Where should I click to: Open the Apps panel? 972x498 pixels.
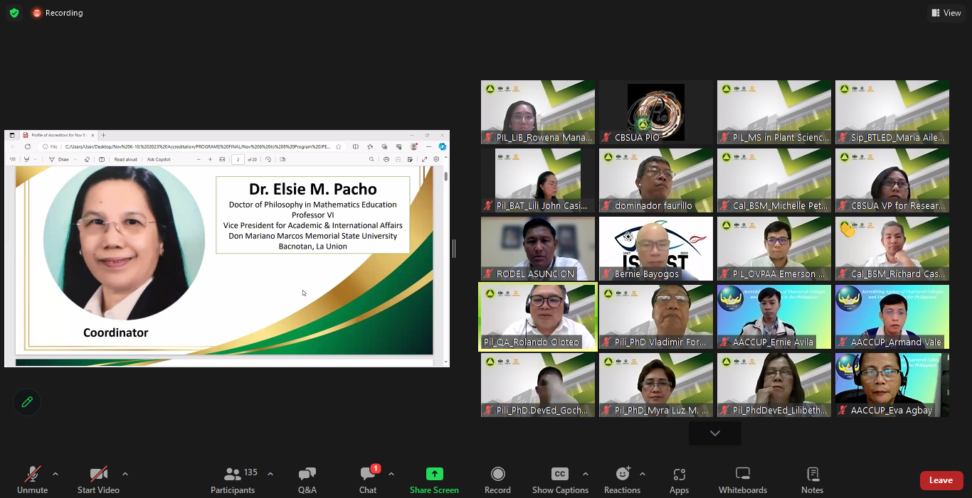click(679, 480)
